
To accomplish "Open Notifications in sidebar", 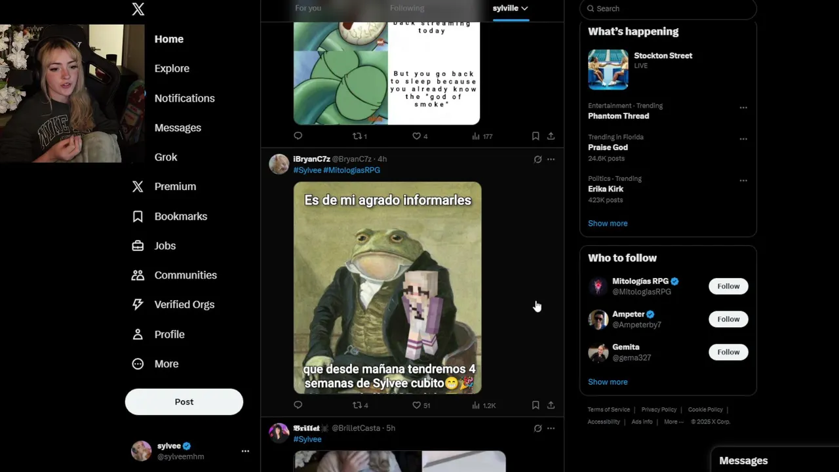I will [x=184, y=98].
